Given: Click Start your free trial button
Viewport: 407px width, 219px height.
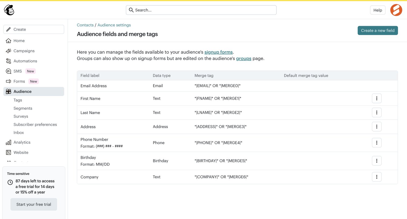Looking at the screenshot, I should pyautogui.click(x=34, y=204).
